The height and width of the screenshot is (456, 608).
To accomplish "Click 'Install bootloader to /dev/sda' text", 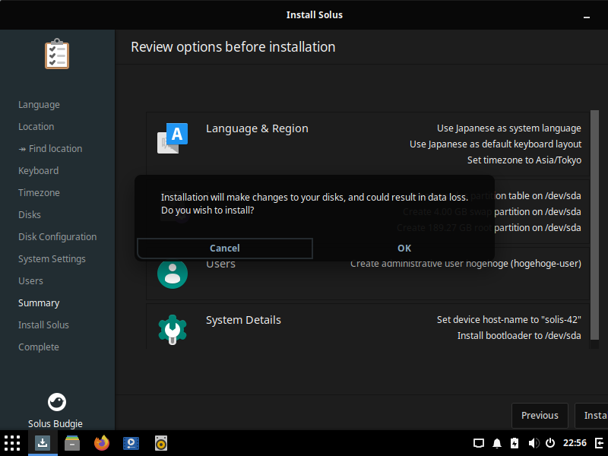I will 519,335.
